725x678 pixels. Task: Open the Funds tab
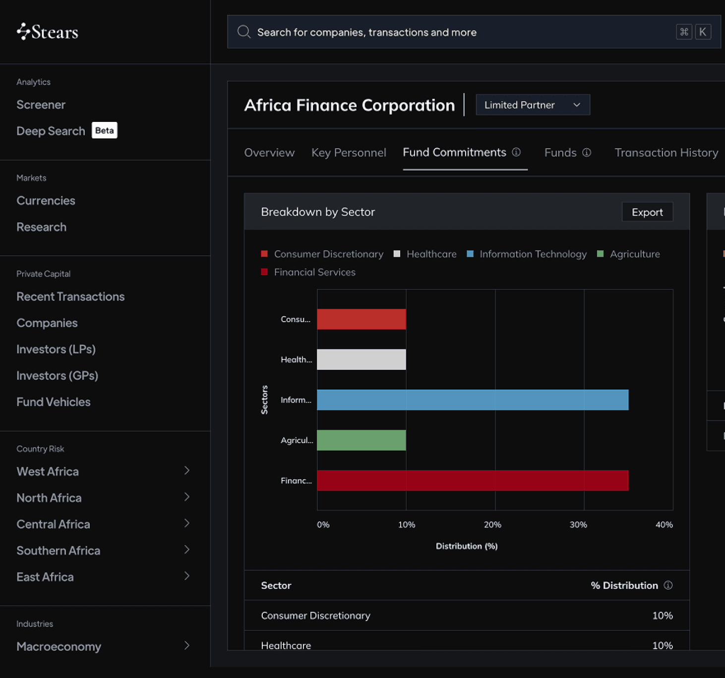point(560,153)
